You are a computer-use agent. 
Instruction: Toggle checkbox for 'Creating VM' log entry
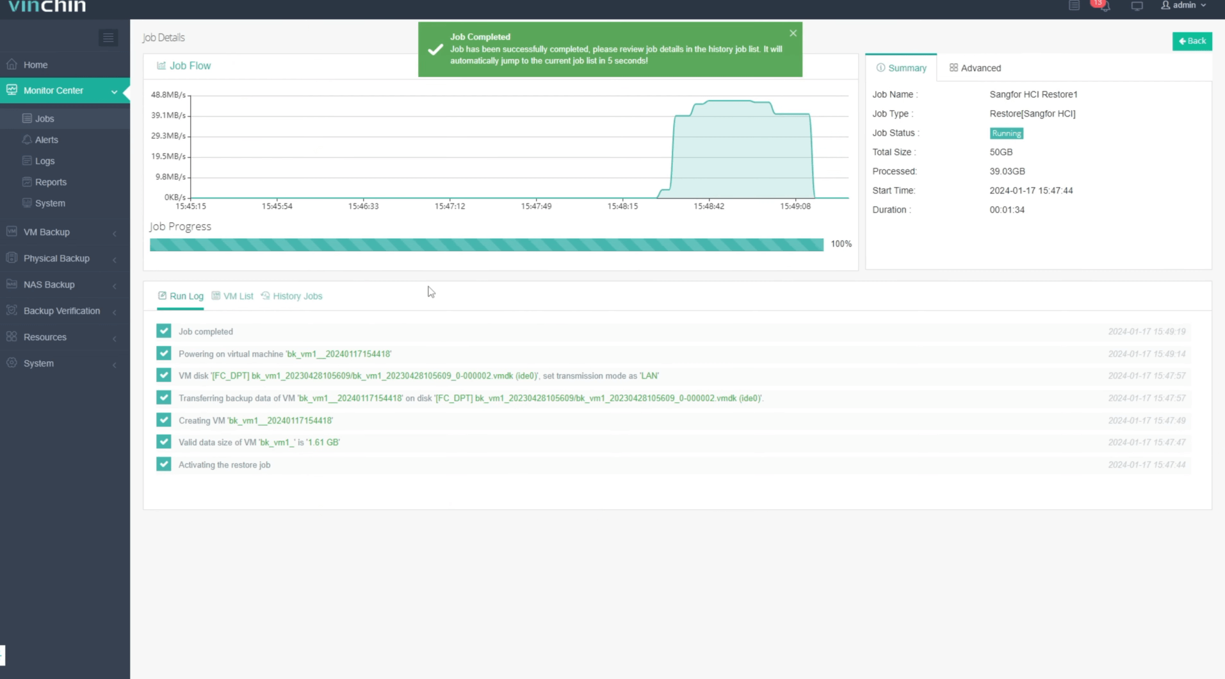pyautogui.click(x=164, y=420)
